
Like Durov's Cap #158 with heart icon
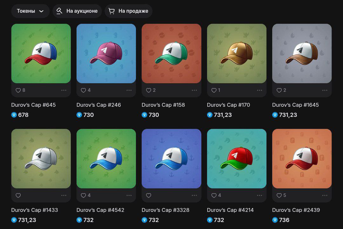pyautogui.click(x=149, y=90)
